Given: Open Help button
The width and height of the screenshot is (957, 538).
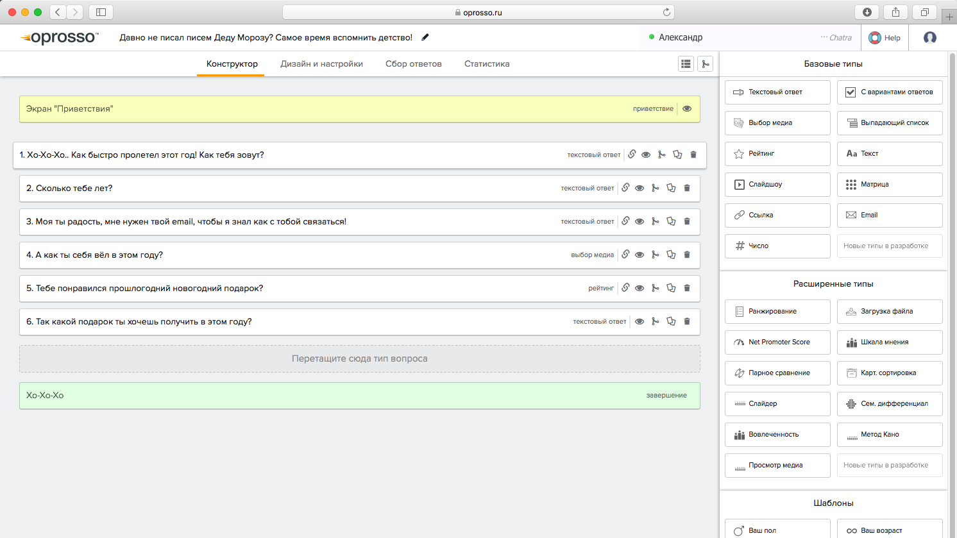Looking at the screenshot, I should (x=885, y=38).
